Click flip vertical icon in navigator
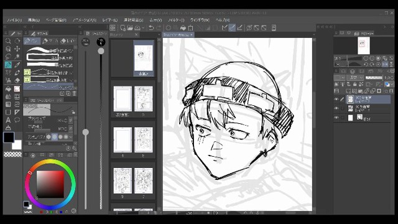 pos(391,64)
